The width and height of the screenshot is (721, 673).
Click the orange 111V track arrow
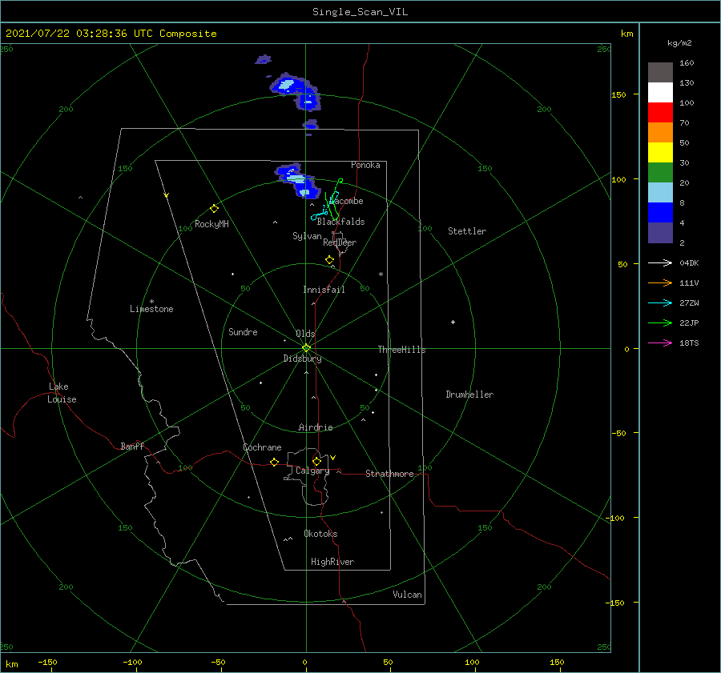[660, 283]
